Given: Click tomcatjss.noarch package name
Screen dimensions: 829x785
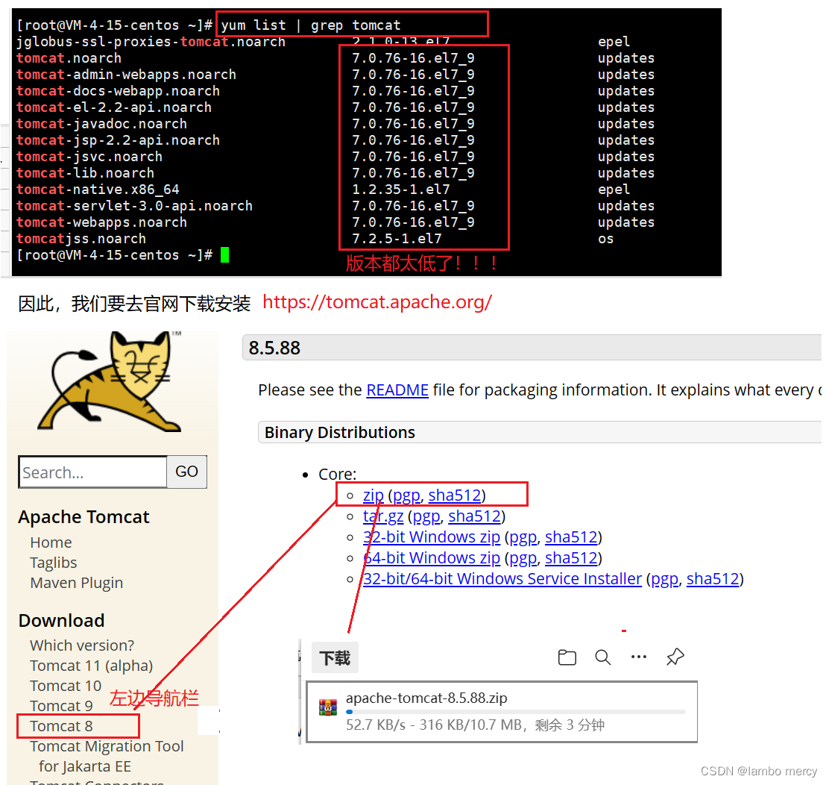Looking at the screenshot, I should [x=81, y=239].
